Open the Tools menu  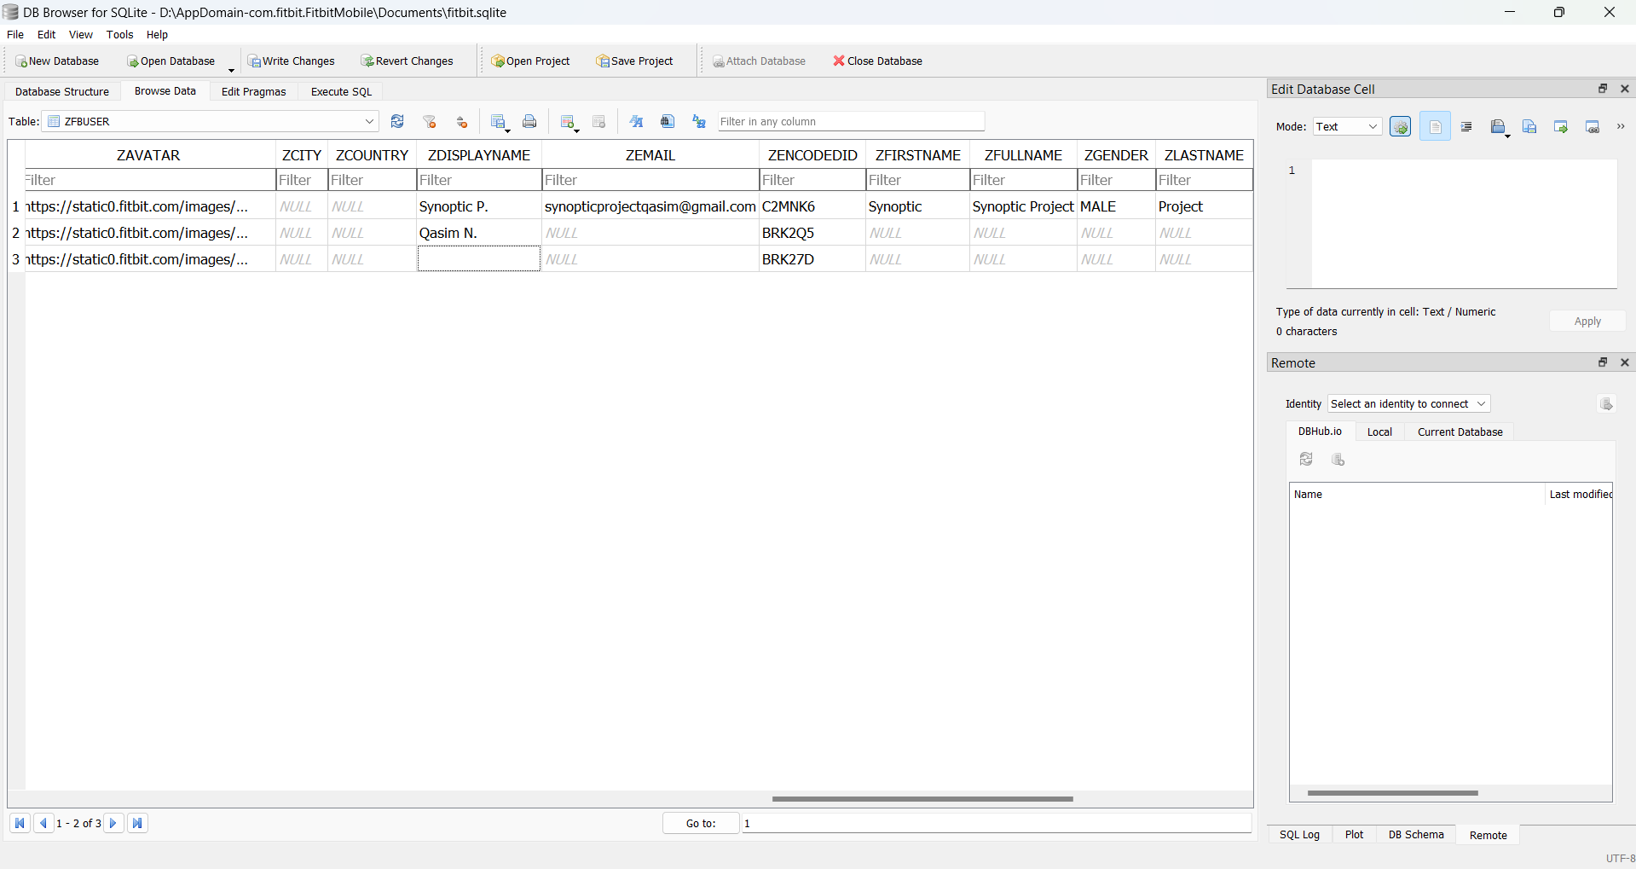coord(119,35)
